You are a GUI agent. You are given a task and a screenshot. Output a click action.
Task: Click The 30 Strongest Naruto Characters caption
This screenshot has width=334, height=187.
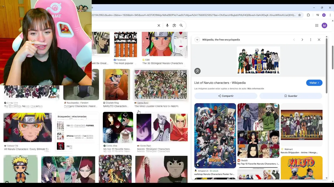pyautogui.click(x=163, y=63)
